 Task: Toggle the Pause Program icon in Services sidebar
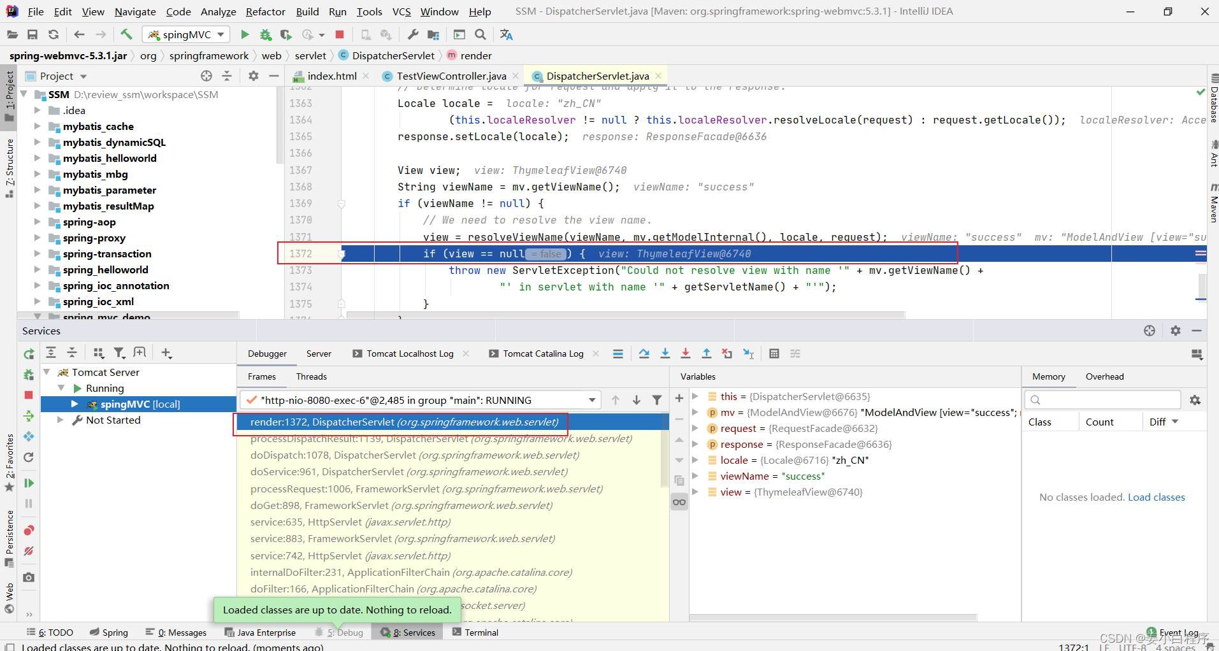point(29,504)
